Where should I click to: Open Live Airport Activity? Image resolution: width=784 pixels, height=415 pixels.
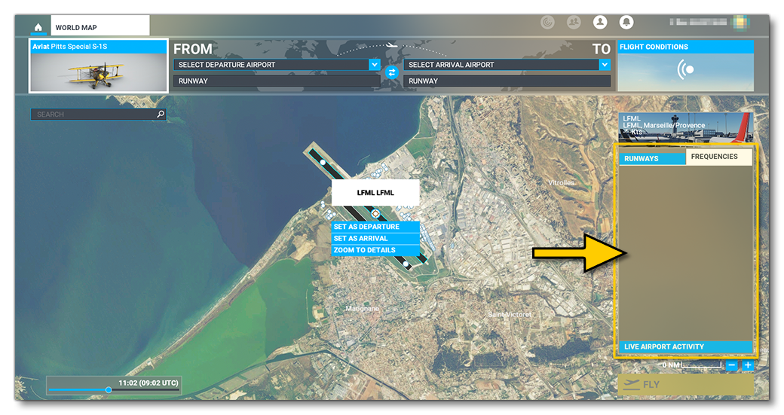click(x=685, y=346)
